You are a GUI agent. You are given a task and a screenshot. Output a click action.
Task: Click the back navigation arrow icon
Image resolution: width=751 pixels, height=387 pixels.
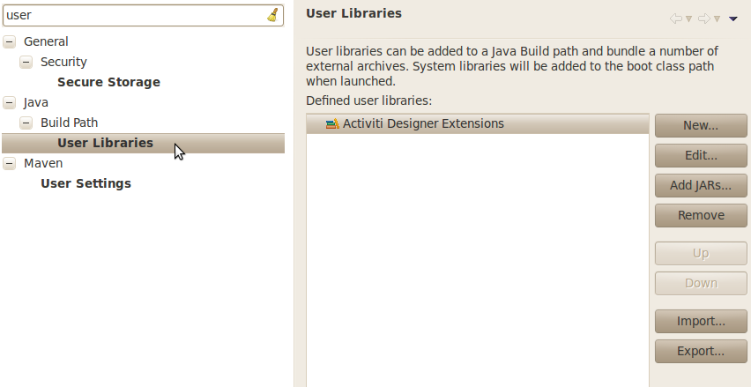[x=676, y=19]
